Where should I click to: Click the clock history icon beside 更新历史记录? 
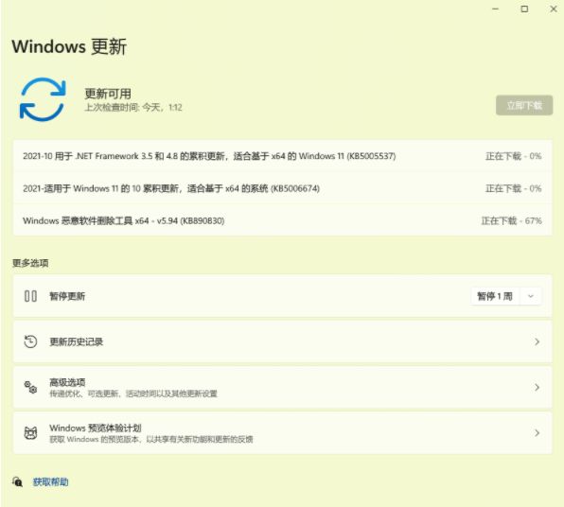[x=30, y=341]
